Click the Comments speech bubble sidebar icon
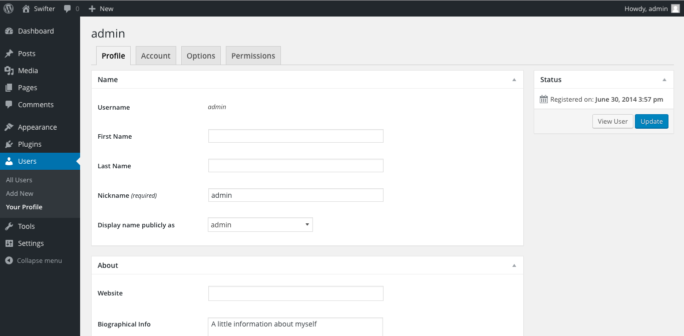The width and height of the screenshot is (684, 336). click(x=9, y=105)
